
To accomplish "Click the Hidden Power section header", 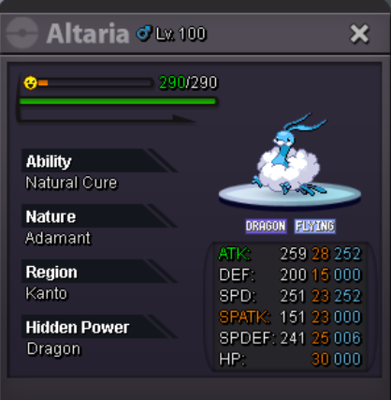I will pyautogui.click(x=99, y=327).
